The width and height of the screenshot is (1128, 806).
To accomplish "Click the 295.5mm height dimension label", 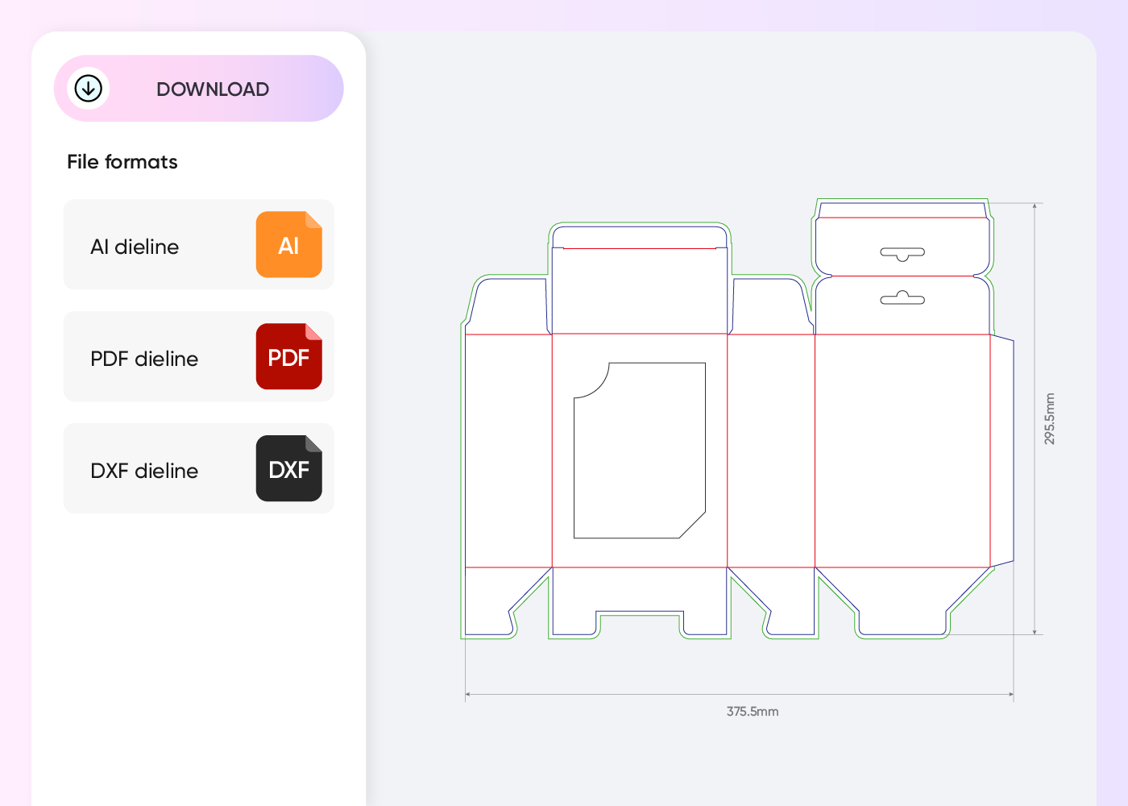I will 1049,419.
